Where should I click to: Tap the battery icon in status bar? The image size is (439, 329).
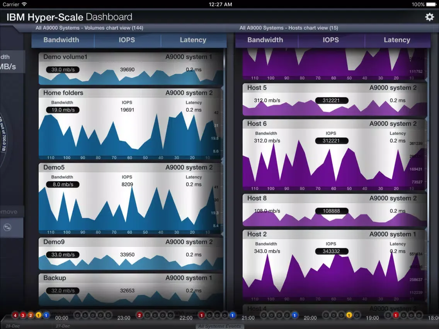coord(431,4)
